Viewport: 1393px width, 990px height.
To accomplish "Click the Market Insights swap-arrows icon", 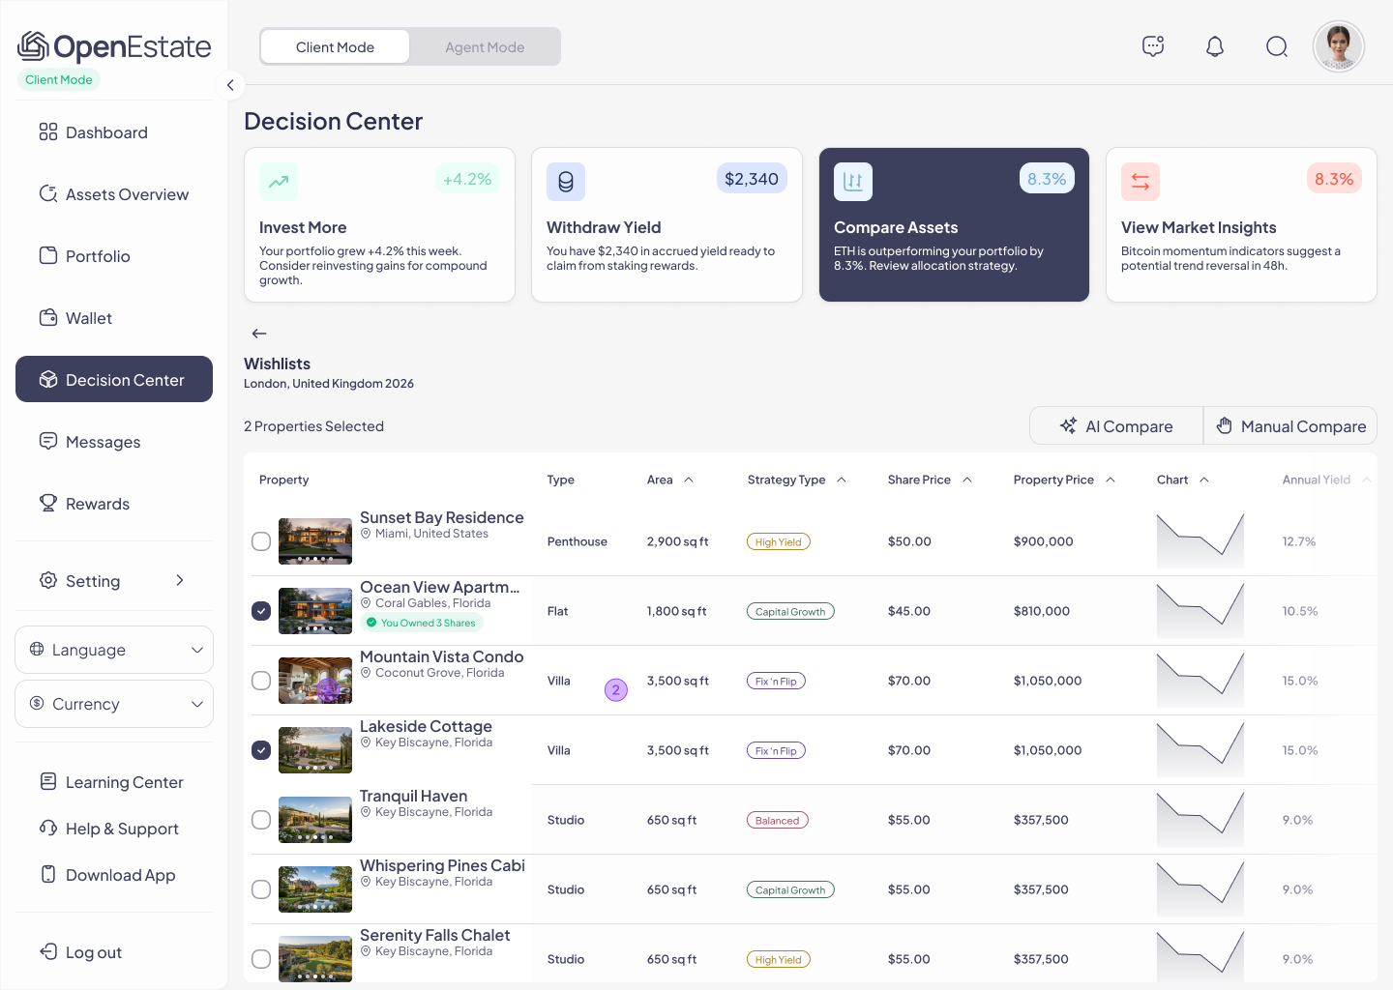I will point(1141,182).
